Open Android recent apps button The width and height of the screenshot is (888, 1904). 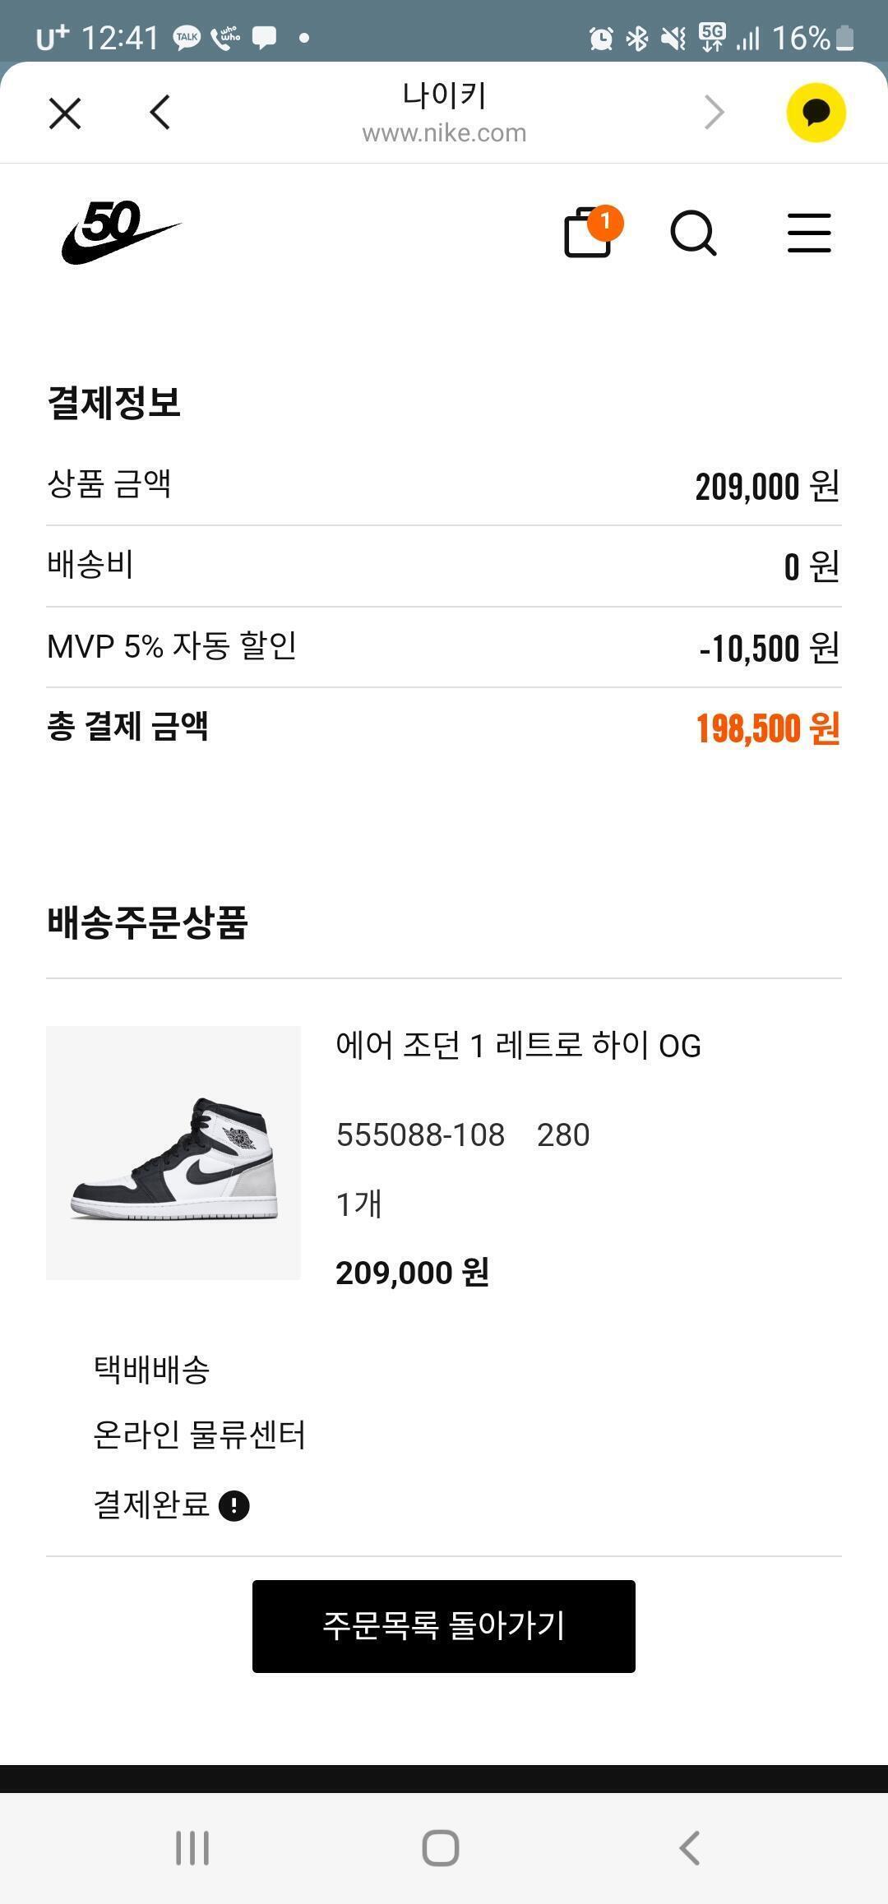point(192,1848)
